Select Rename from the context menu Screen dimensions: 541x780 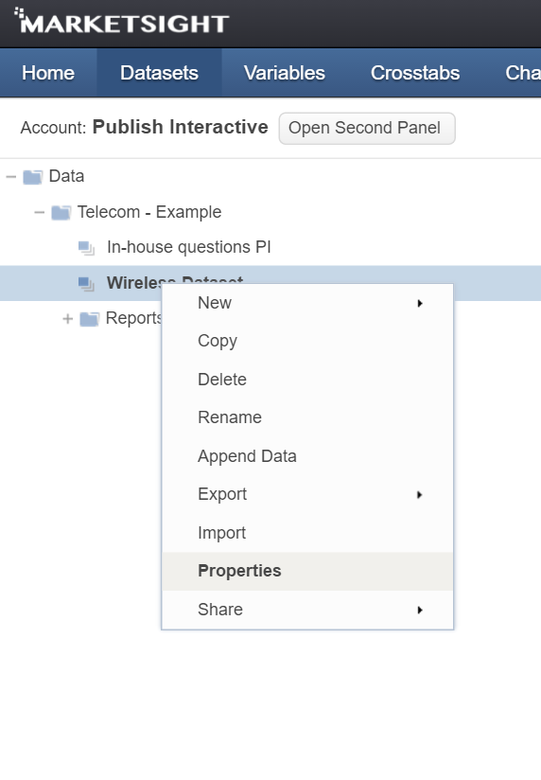pos(307,417)
